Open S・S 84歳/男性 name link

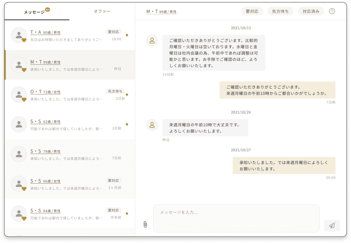(x=45, y=211)
